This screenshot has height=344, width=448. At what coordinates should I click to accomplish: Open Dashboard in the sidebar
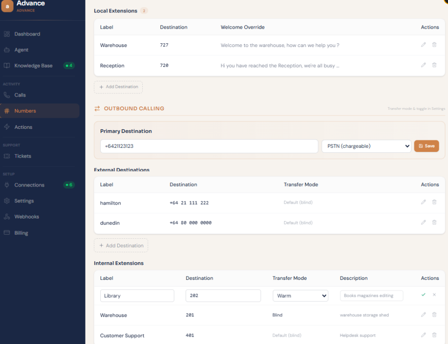pos(27,34)
